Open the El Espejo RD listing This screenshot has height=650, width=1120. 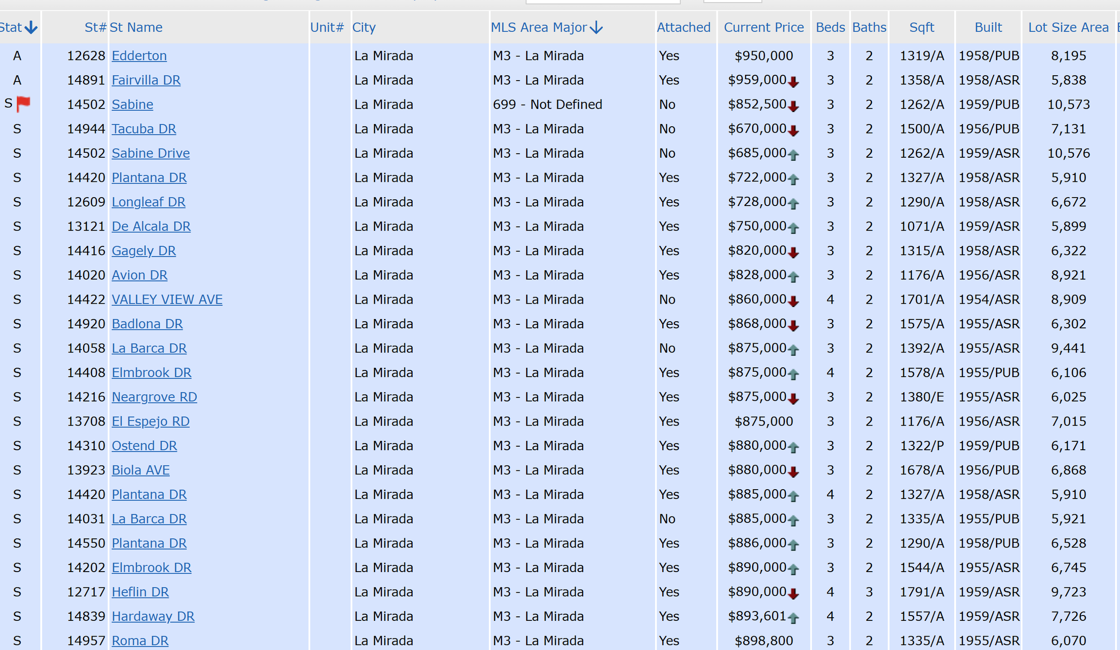pyautogui.click(x=151, y=421)
